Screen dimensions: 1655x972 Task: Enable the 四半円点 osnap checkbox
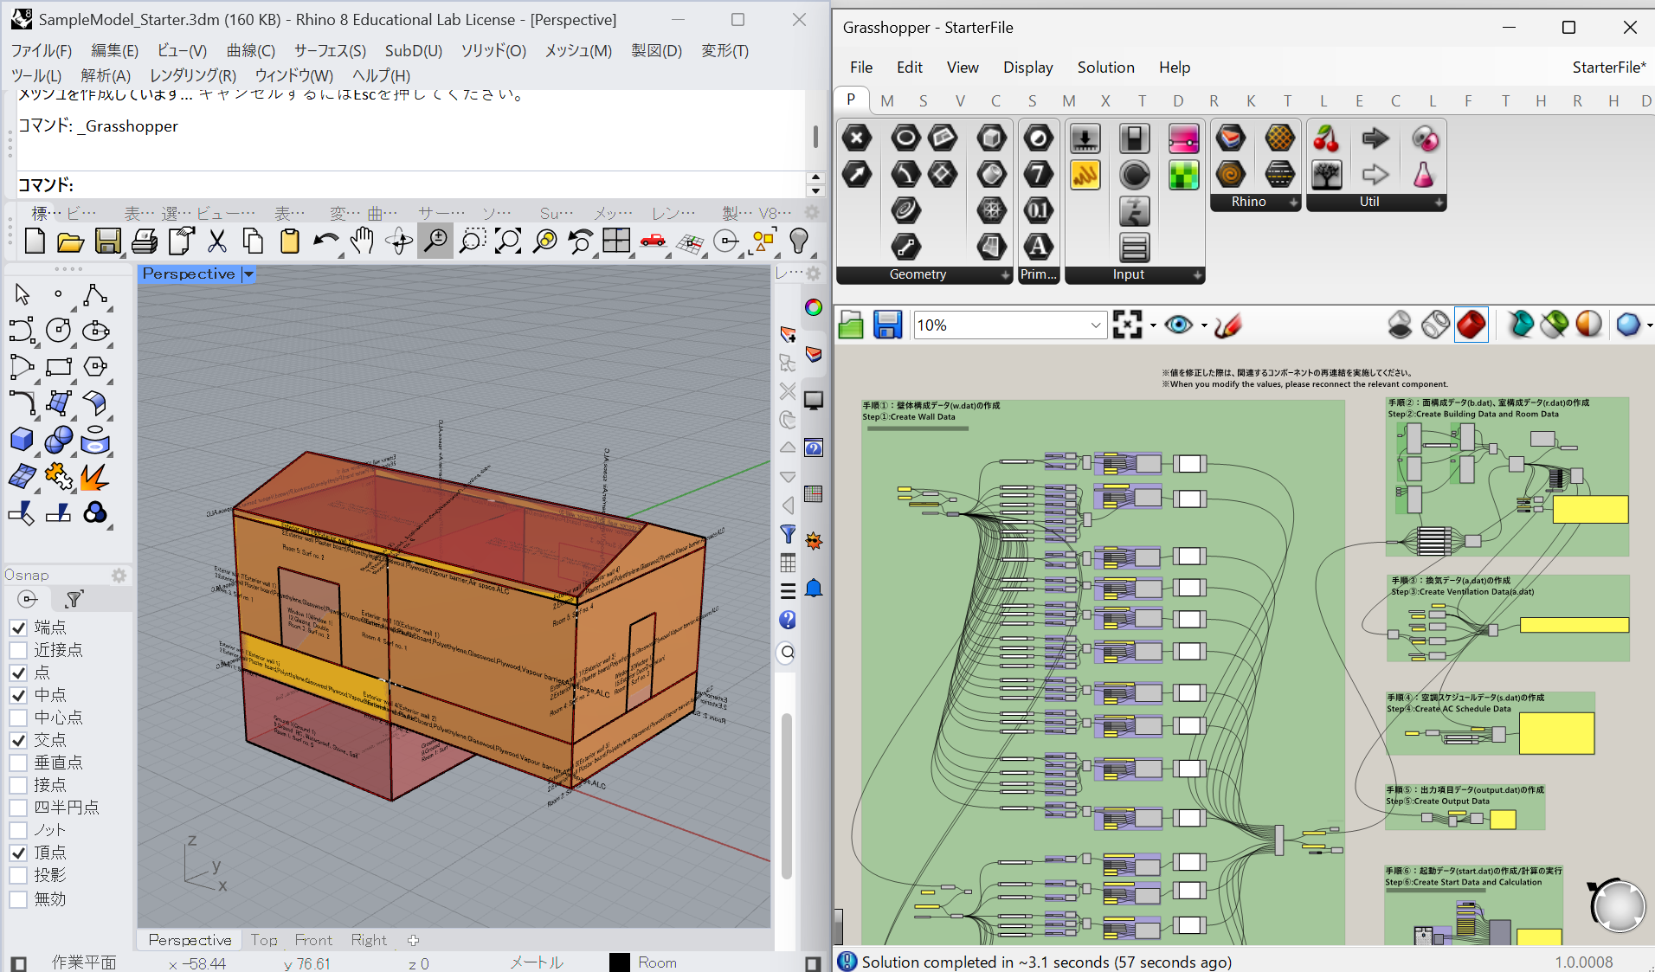pyautogui.click(x=18, y=808)
